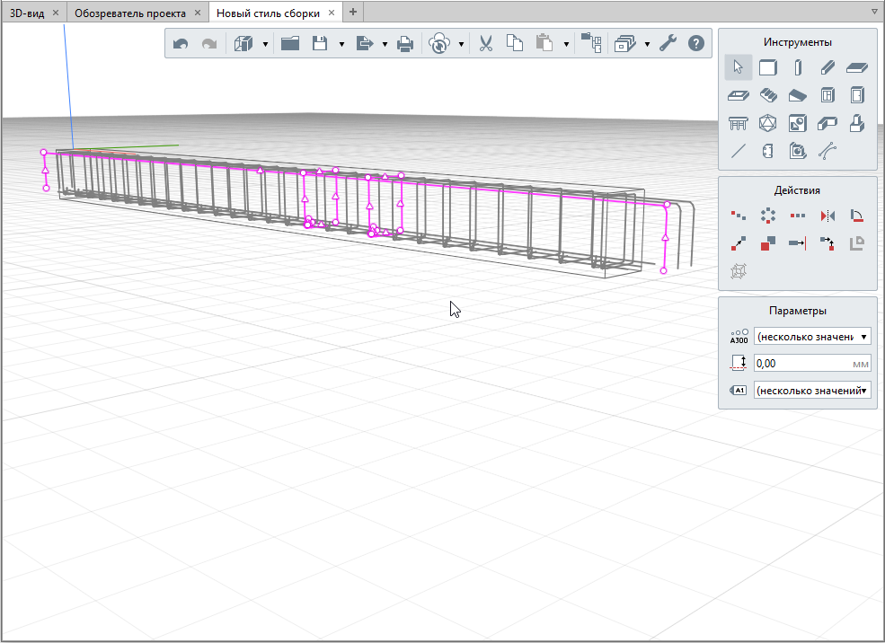The width and height of the screenshot is (885, 643).
Task: Expand the arrow next to Save icon
Action: pos(341,43)
